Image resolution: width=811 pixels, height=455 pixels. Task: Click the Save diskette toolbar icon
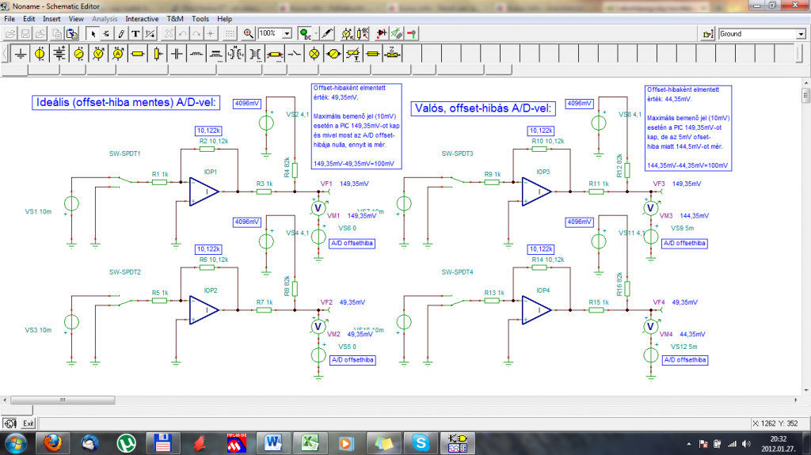point(25,33)
